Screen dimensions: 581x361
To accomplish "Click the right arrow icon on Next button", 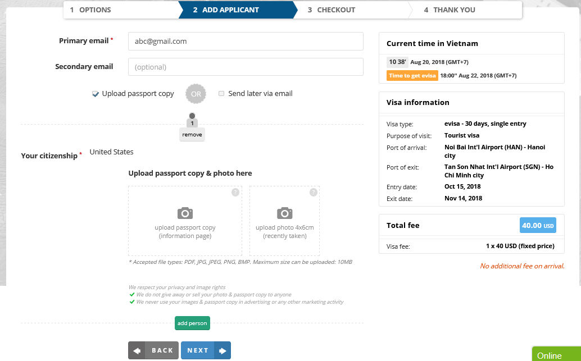I will [223, 350].
